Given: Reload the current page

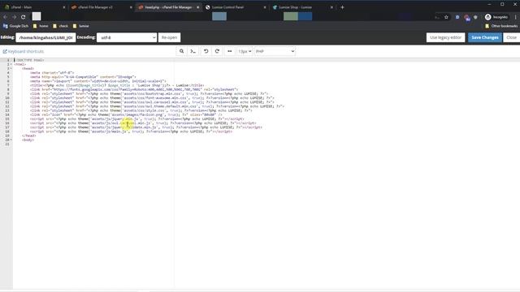Looking at the screenshot, I should click(x=24, y=17).
